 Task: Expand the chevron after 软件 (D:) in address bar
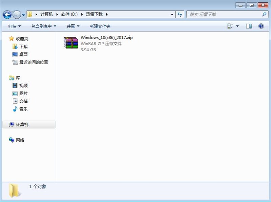82,15
